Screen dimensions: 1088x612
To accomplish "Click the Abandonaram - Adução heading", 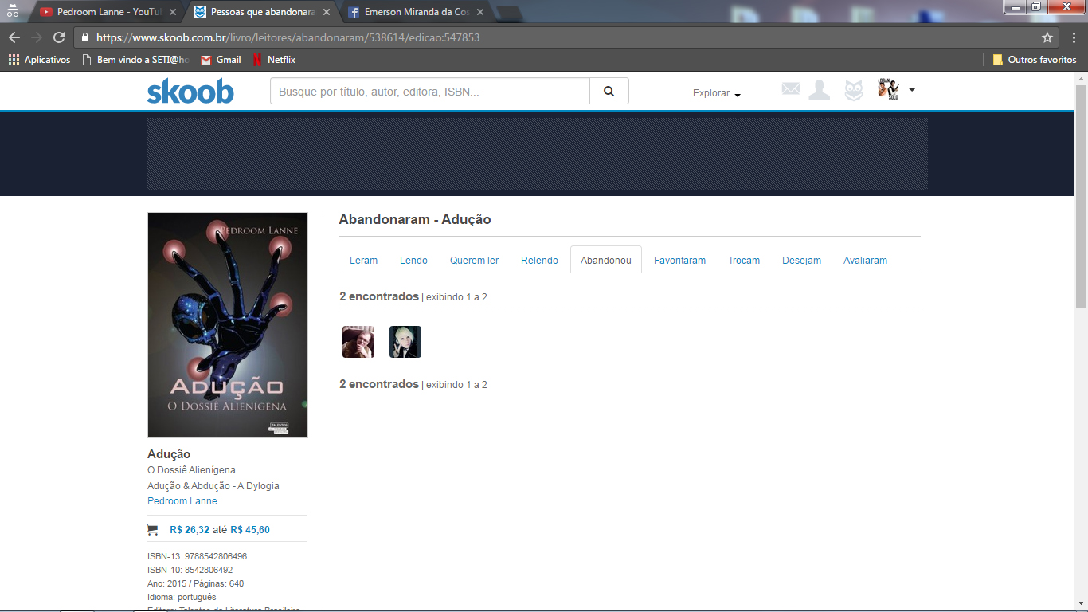I will tap(415, 219).
